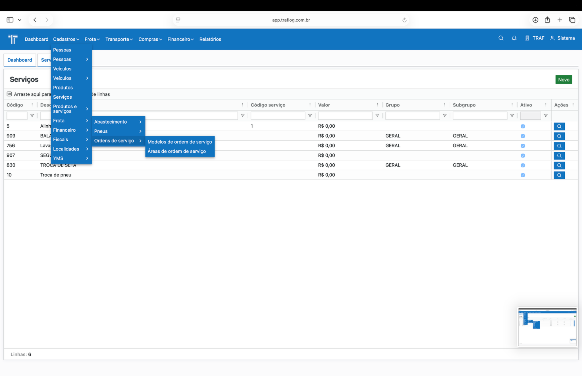Expand the Pneus submenu arrow
Viewport: 582px width, 376px height.
tap(140, 131)
